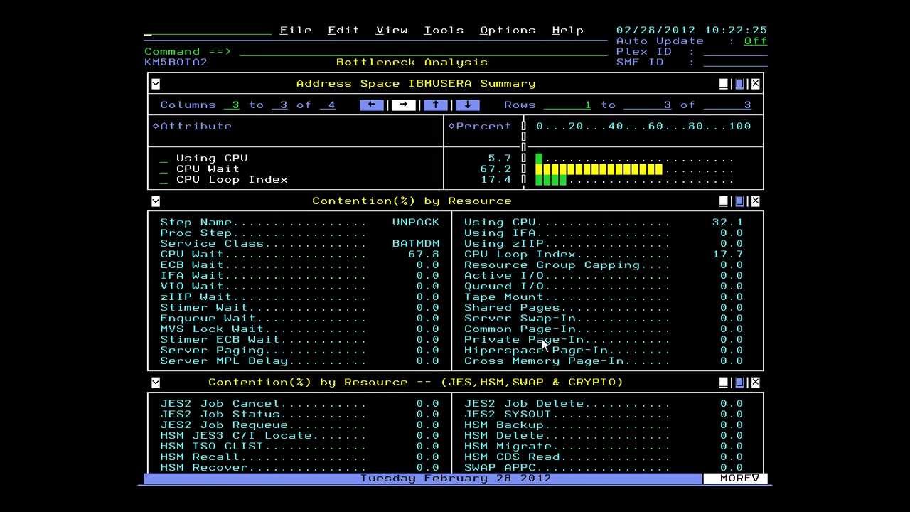Click the Tape Mount label
The height and width of the screenshot is (512, 910).
[x=503, y=297]
